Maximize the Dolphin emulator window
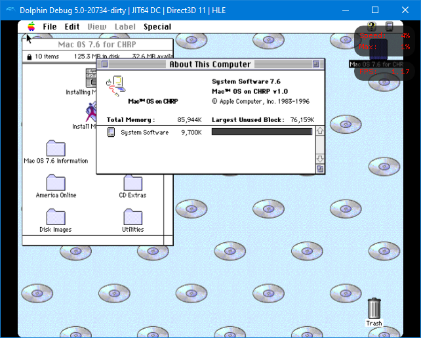The width and height of the screenshot is (421, 338). point(375,10)
